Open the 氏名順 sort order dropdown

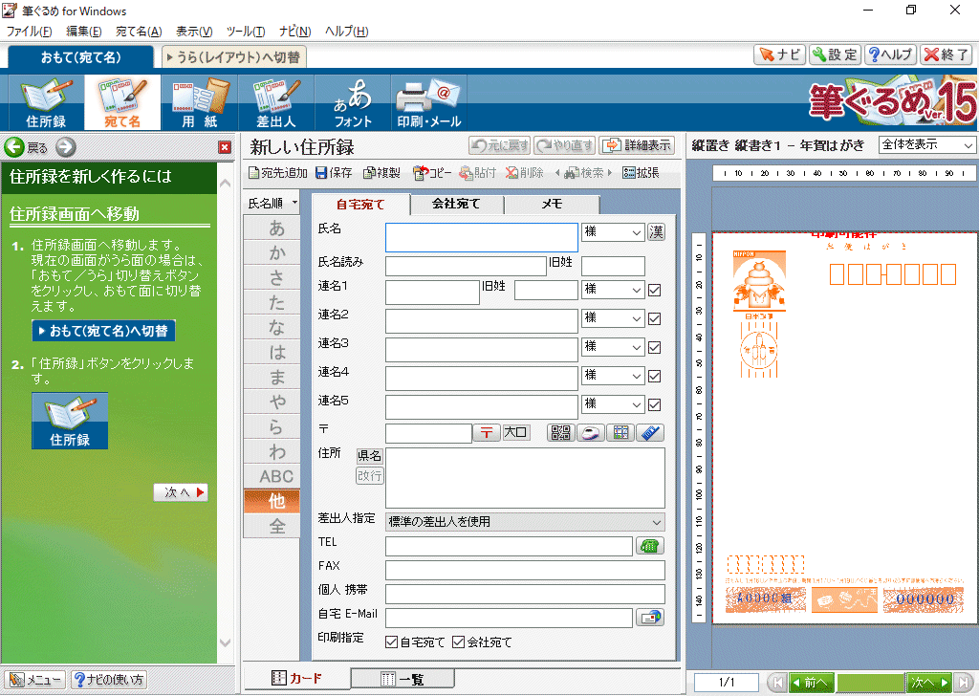pyautogui.click(x=272, y=204)
